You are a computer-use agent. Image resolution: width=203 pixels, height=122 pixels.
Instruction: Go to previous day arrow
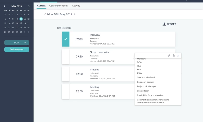[45, 14]
